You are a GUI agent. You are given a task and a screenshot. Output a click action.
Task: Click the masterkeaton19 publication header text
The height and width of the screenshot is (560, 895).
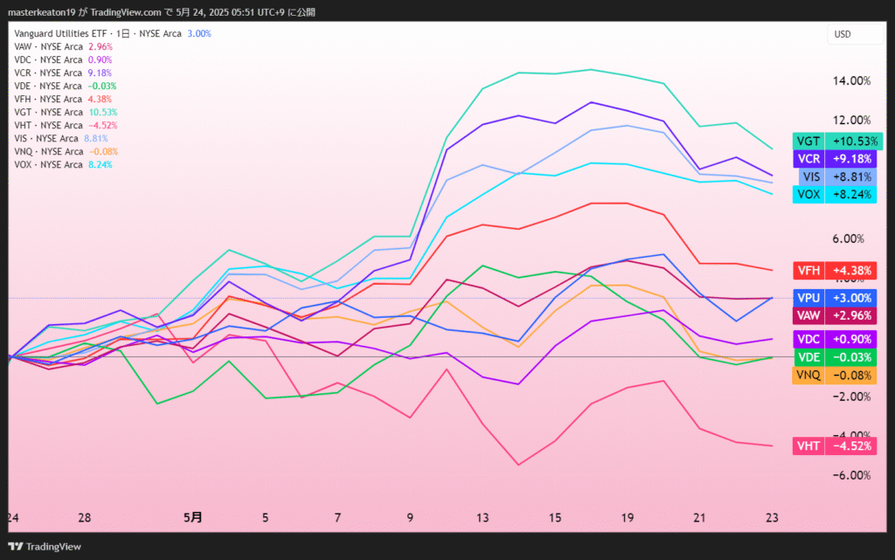[x=162, y=12]
